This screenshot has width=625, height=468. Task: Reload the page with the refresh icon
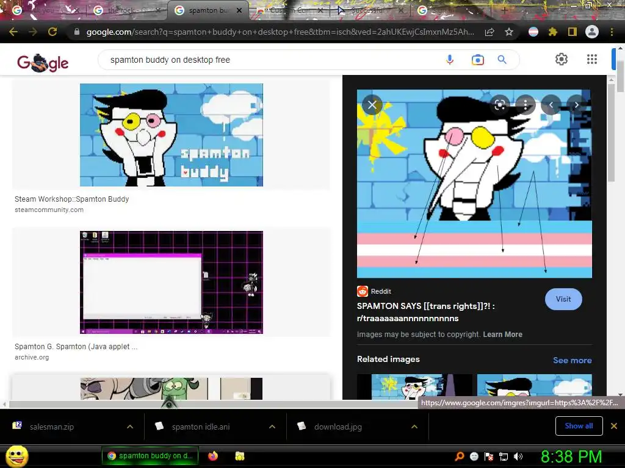point(52,32)
